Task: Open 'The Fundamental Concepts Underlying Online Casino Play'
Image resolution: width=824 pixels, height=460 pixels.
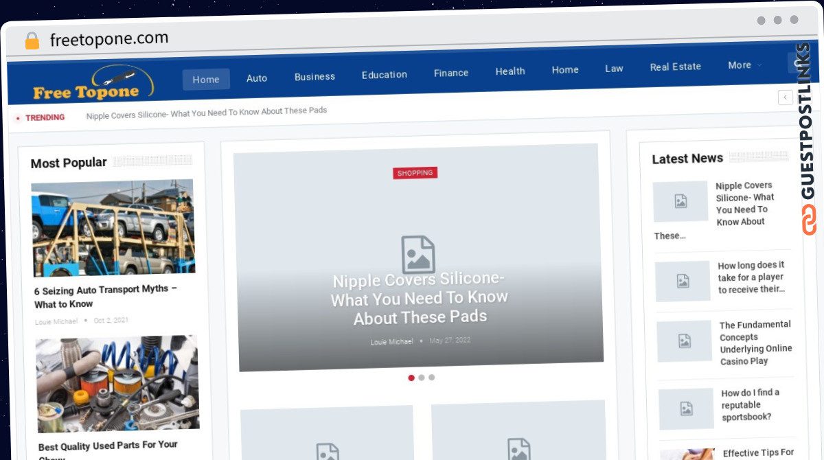Action: pos(755,343)
